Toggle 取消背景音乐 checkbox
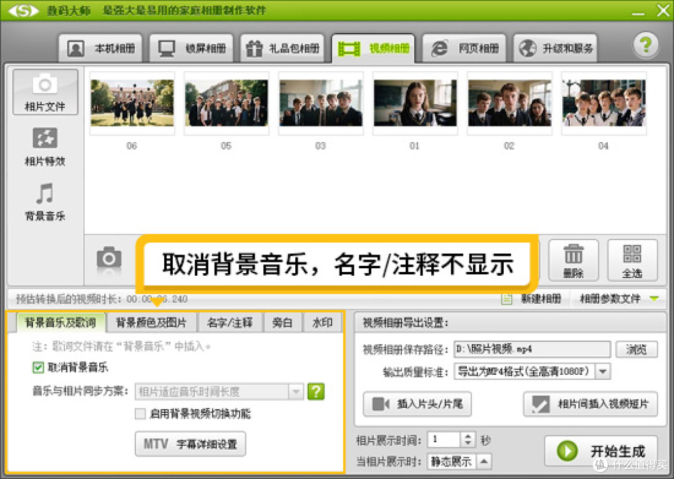Viewport: 674px width, 479px height. pos(38,368)
